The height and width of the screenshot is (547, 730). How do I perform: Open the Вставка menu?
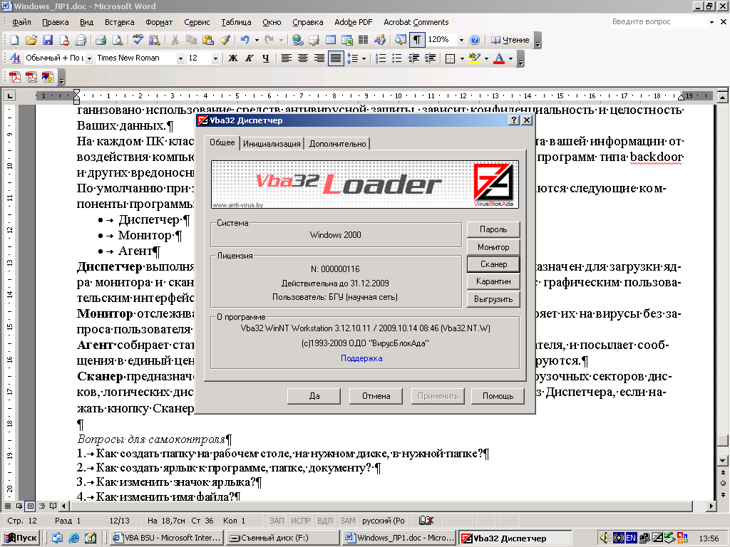pos(119,22)
